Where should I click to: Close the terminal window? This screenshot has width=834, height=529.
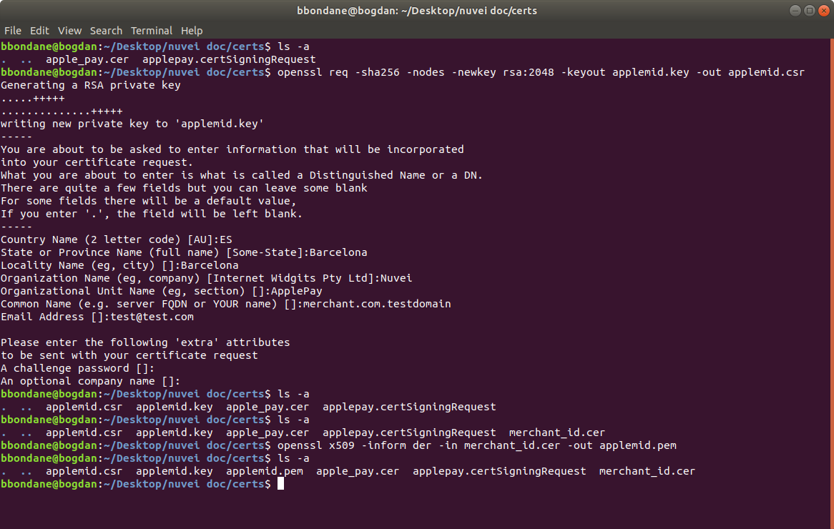pyautogui.click(x=823, y=11)
